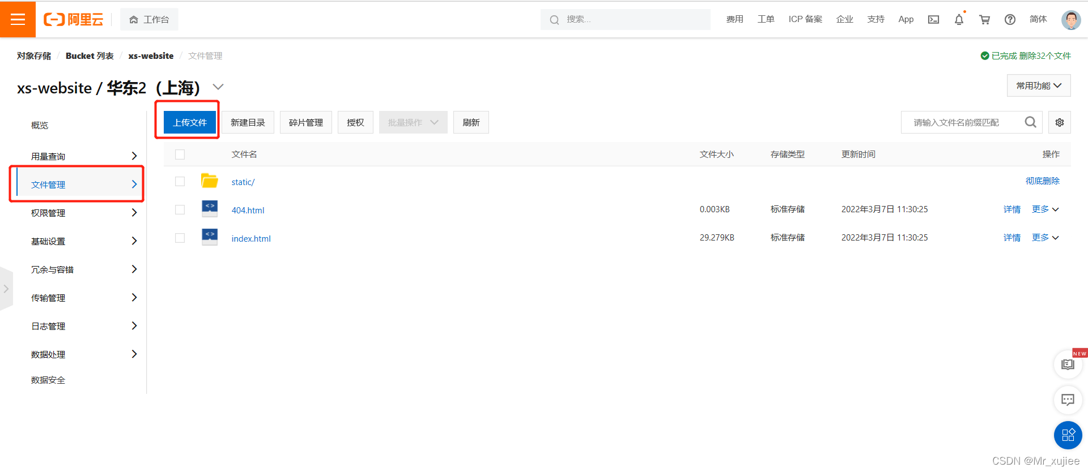Open the notification bell
The width and height of the screenshot is (1088, 472).
(x=959, y=19)
